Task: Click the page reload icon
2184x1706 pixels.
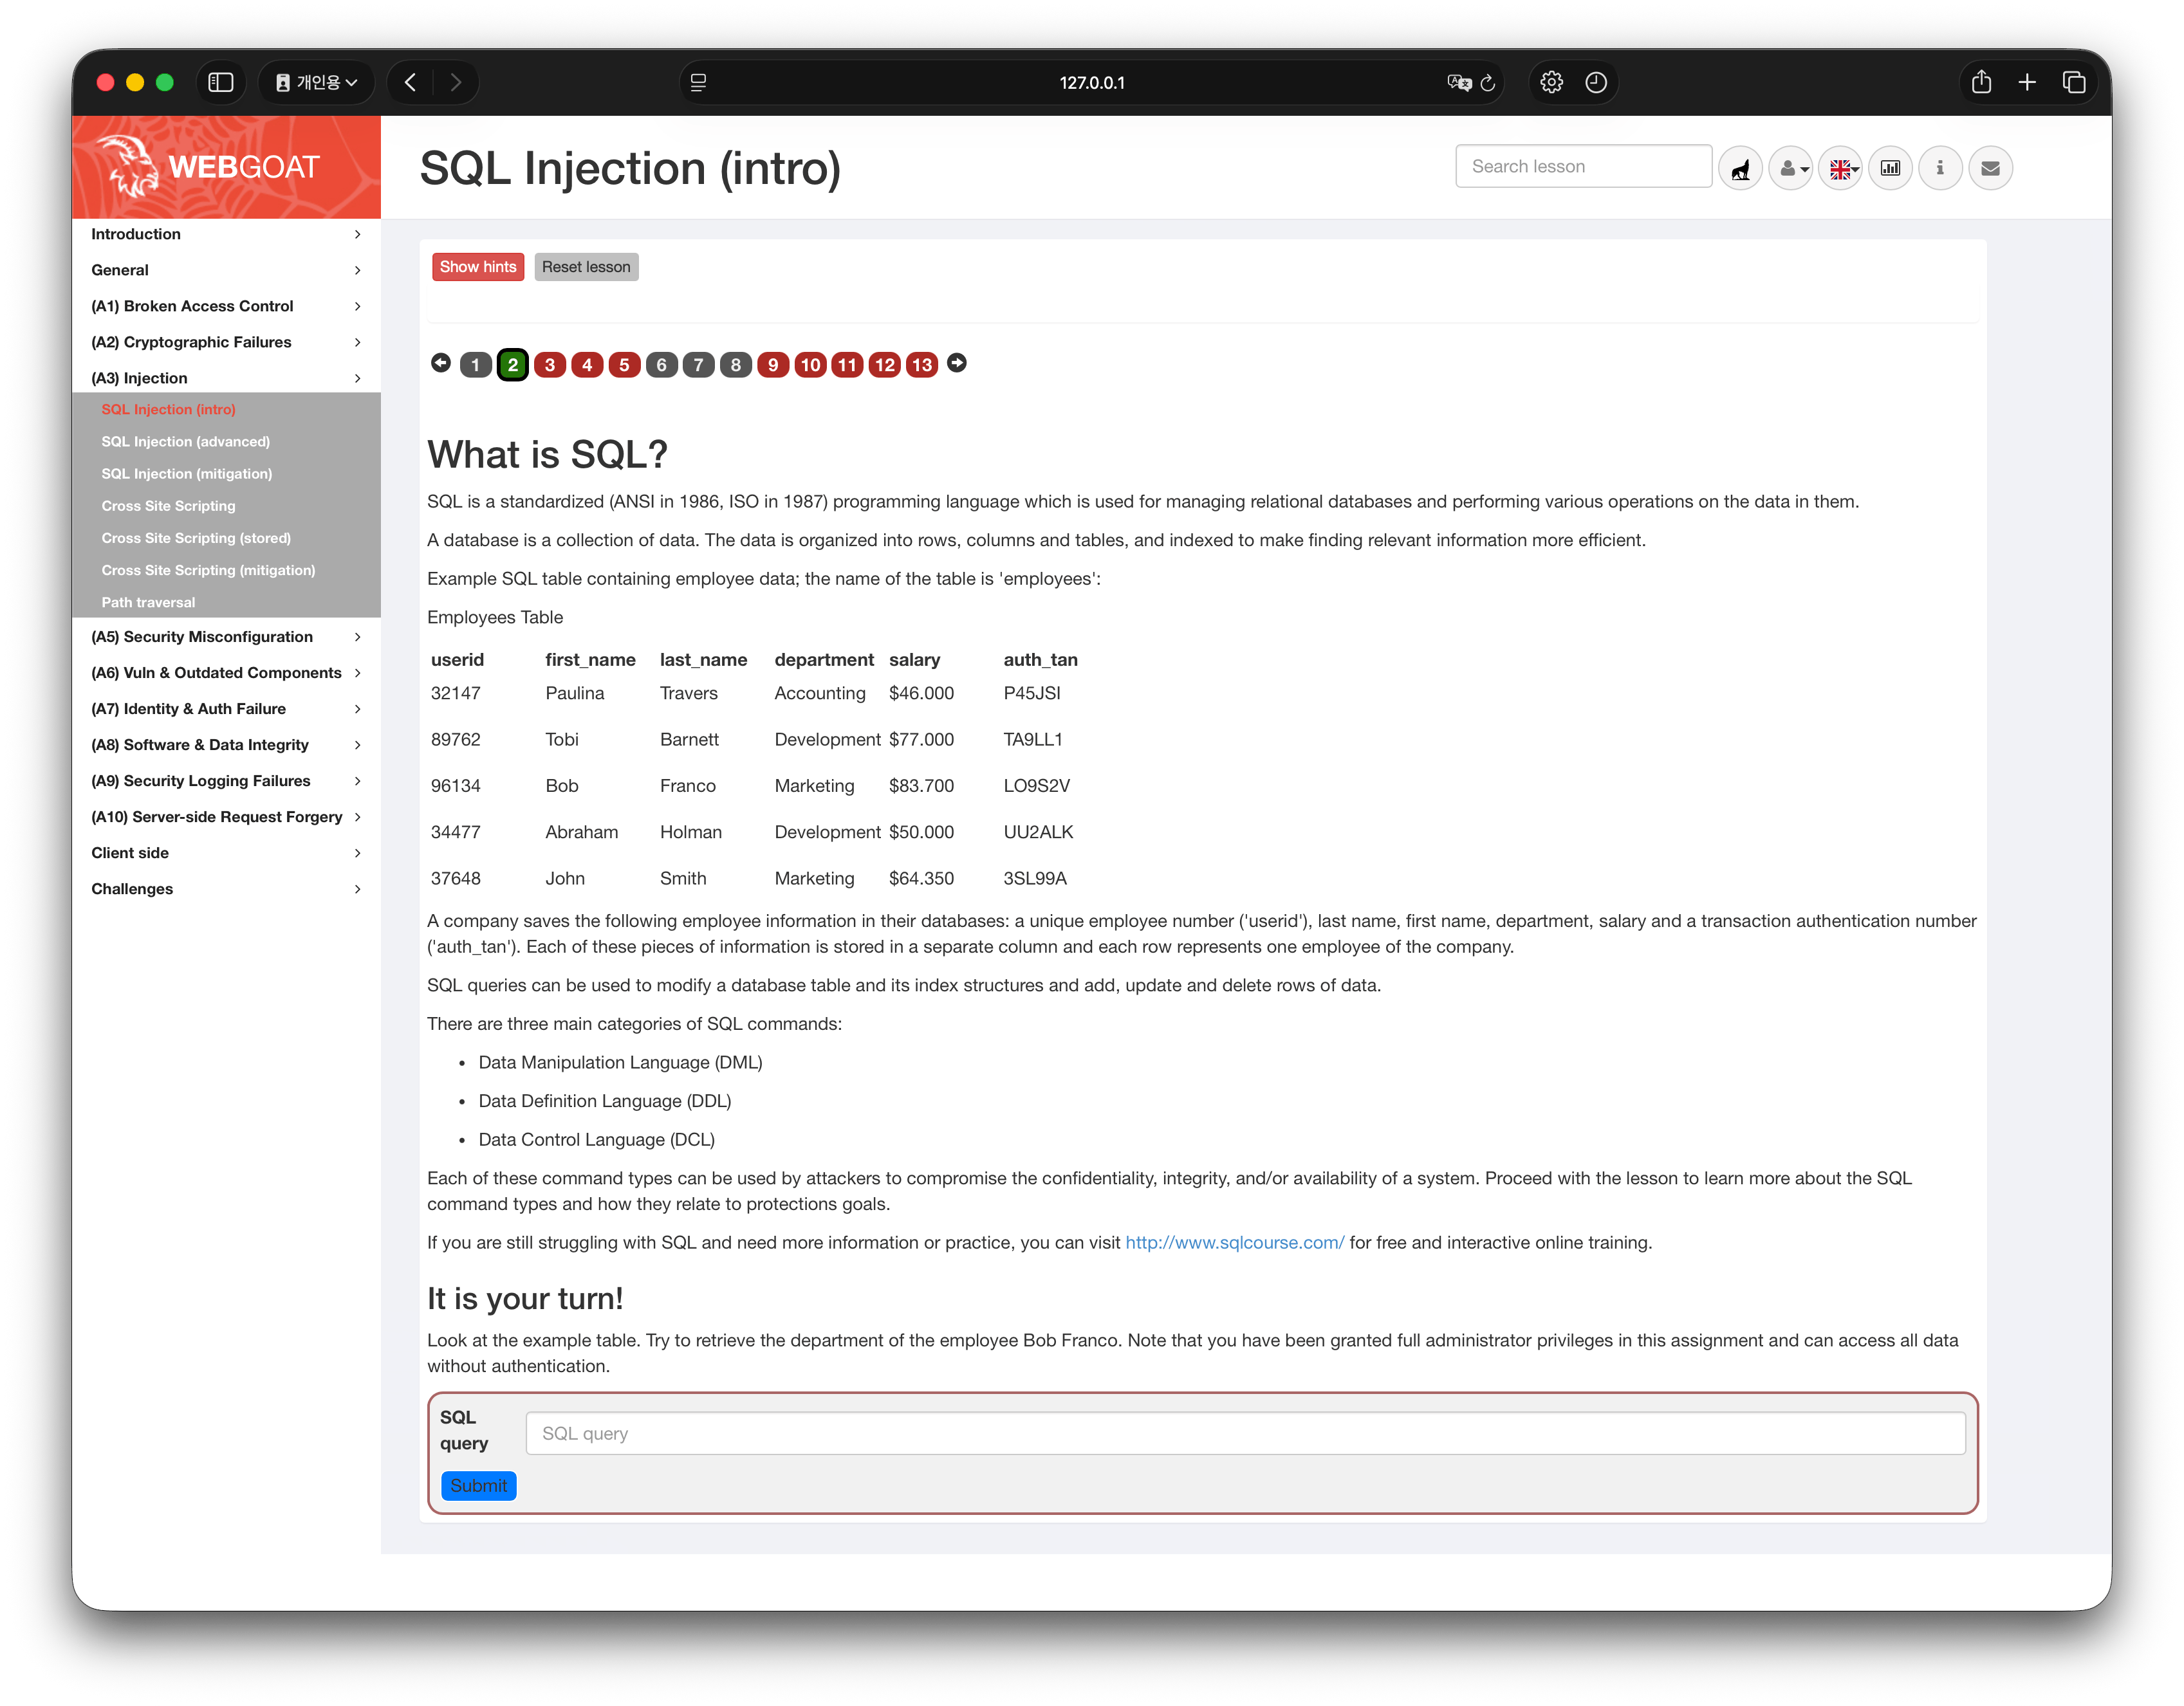Action: pos(1488,82)
